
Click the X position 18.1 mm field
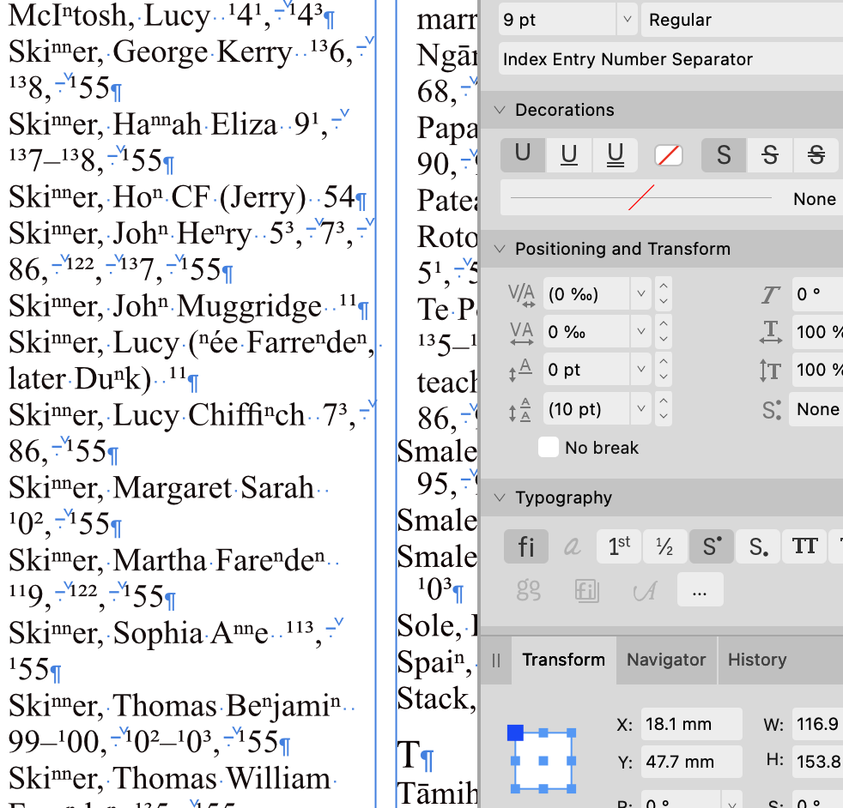pyautogui.click(x=691, y=724)
